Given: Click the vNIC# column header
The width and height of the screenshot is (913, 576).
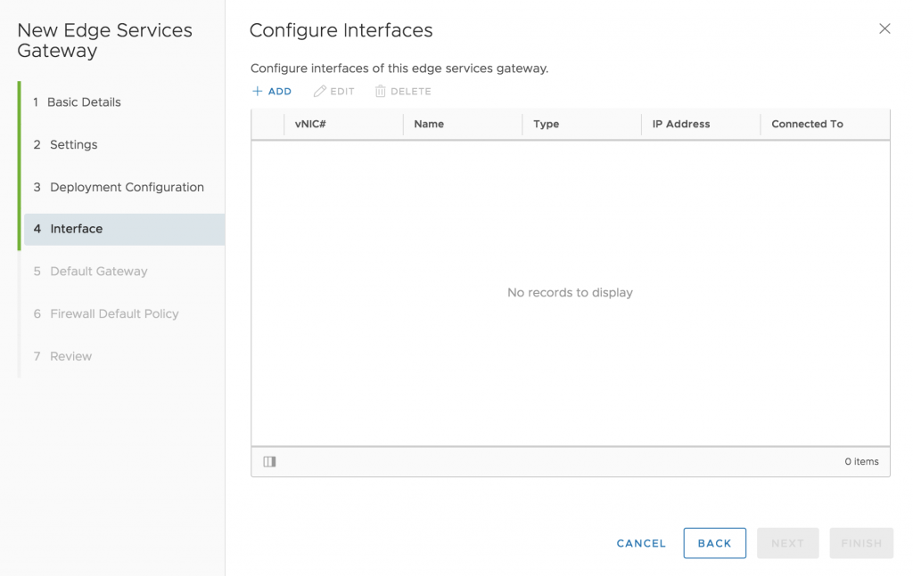Looking at the screenshot, I should (x=343, y=124).
